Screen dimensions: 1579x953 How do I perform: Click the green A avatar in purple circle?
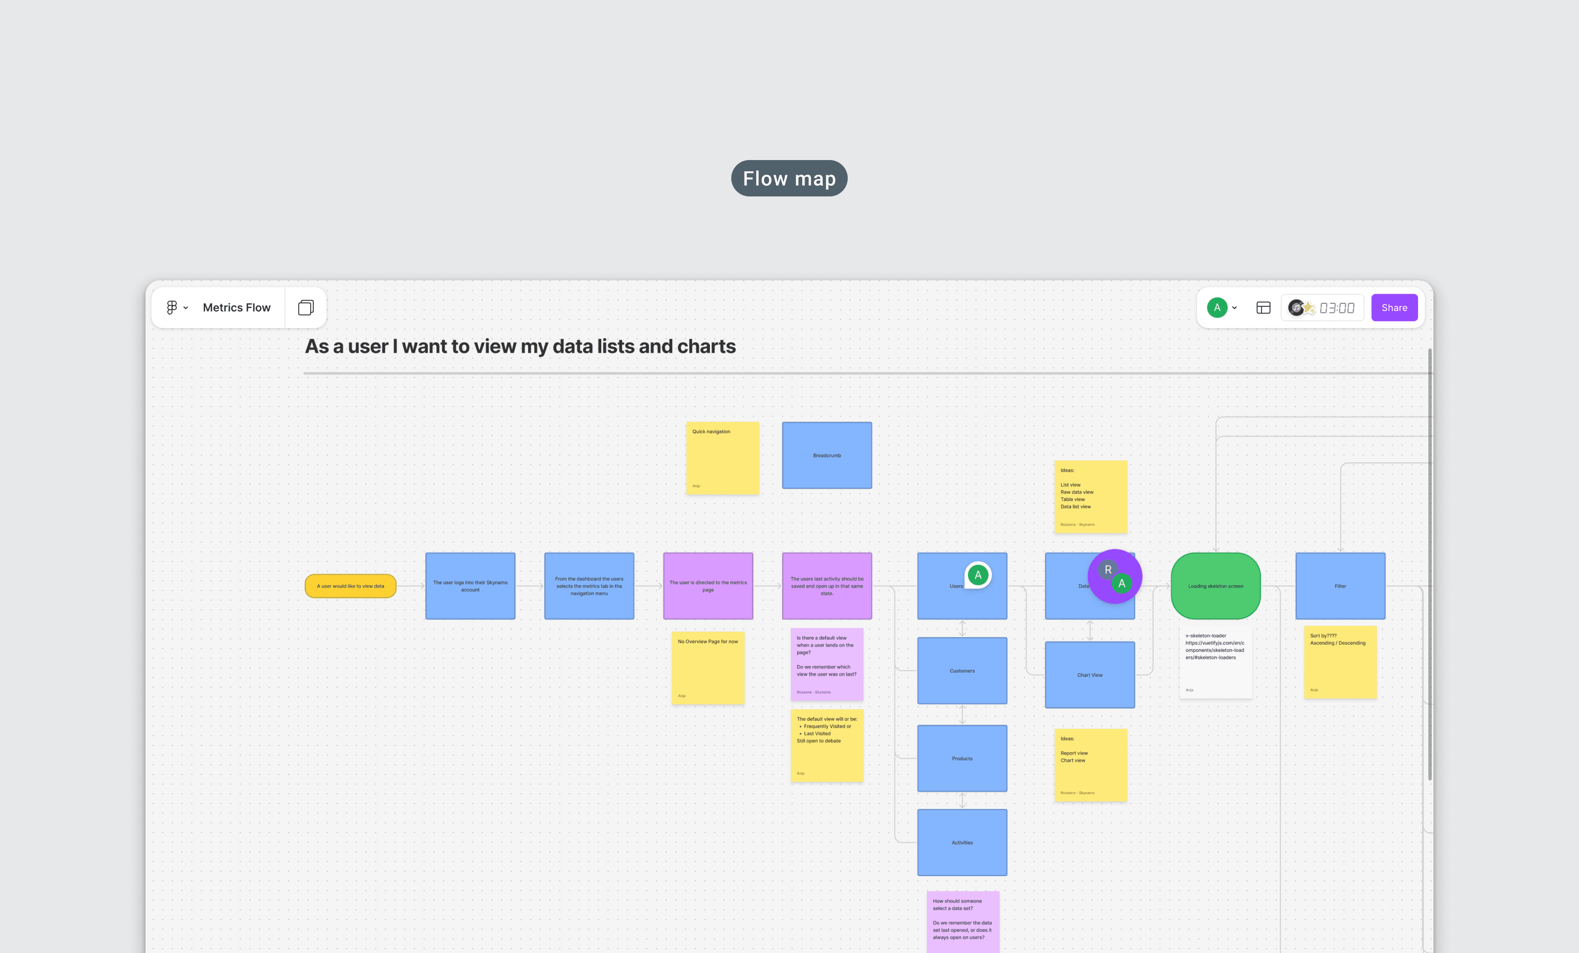[1121, 583]
